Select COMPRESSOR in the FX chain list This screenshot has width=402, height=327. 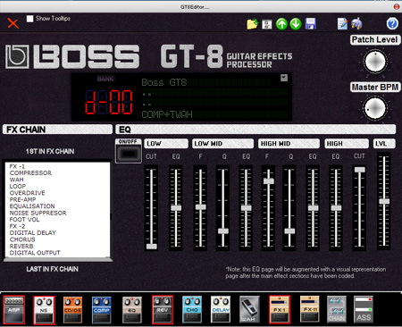tap(30, 172)
